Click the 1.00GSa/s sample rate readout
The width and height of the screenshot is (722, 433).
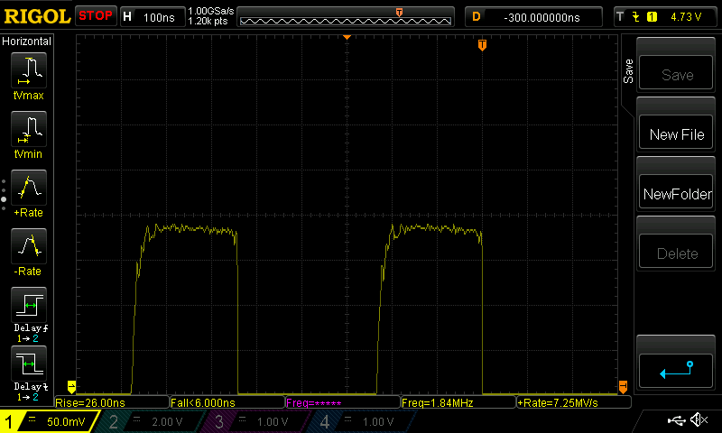coord(211,11)
